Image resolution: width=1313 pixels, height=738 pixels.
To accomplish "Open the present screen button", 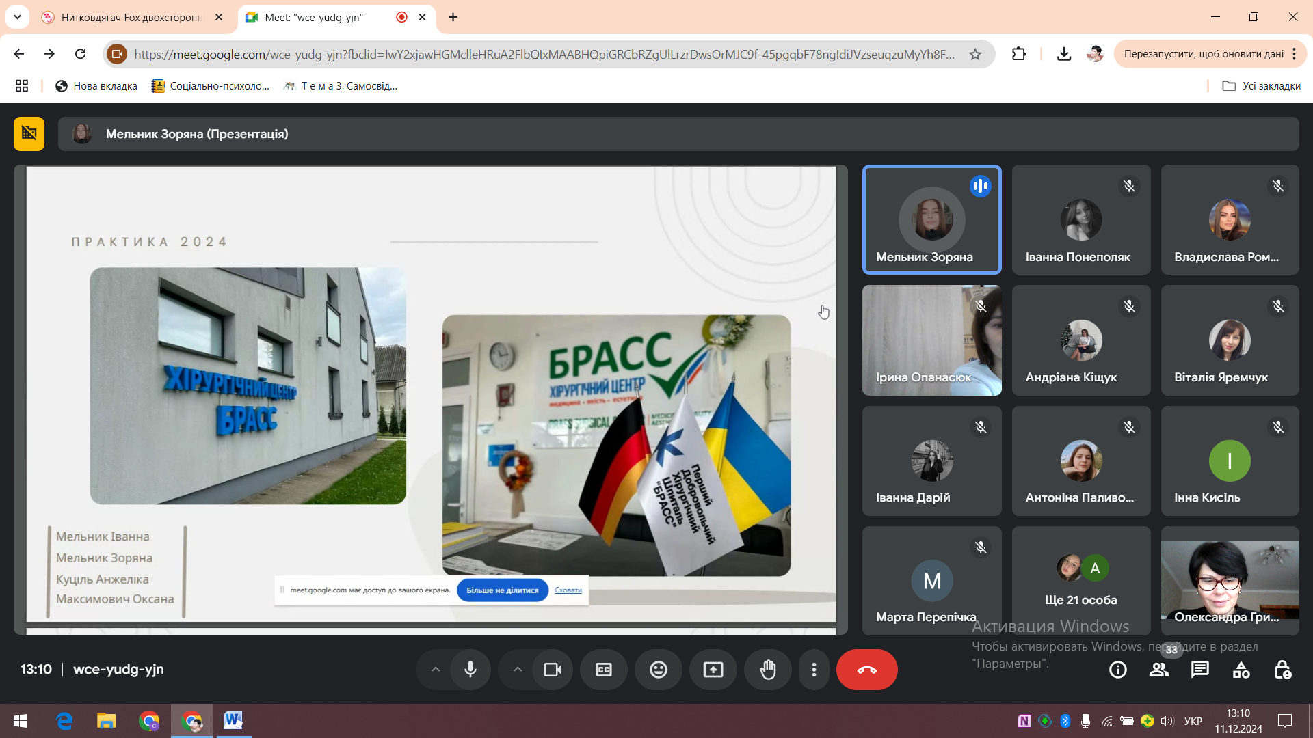I will [x=713, y=670].
